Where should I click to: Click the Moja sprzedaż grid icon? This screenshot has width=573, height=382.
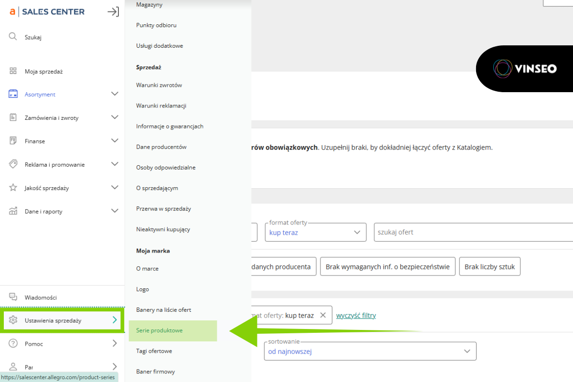13,71
